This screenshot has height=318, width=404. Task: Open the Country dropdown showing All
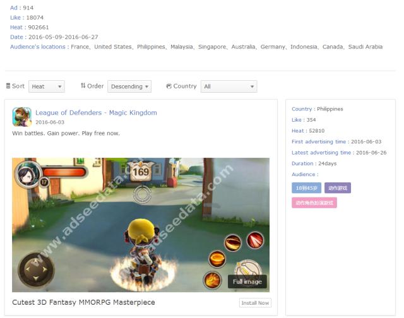pos(229,86)
